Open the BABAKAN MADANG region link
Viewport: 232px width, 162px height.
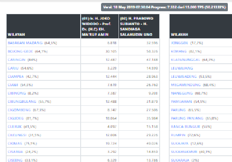(x=25, y=43)
